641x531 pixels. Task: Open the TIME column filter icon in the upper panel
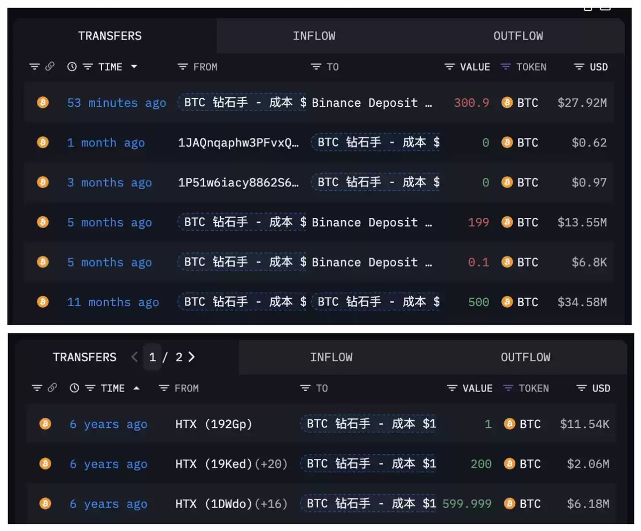[88, 67]
